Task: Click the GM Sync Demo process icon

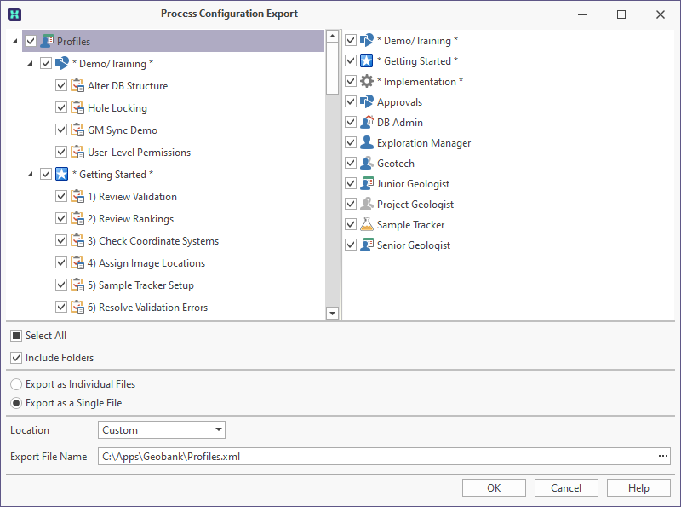Action: click(77, 130)
